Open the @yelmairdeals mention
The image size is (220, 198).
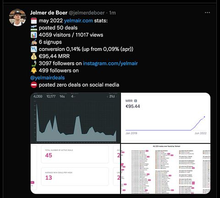(48, 77)
